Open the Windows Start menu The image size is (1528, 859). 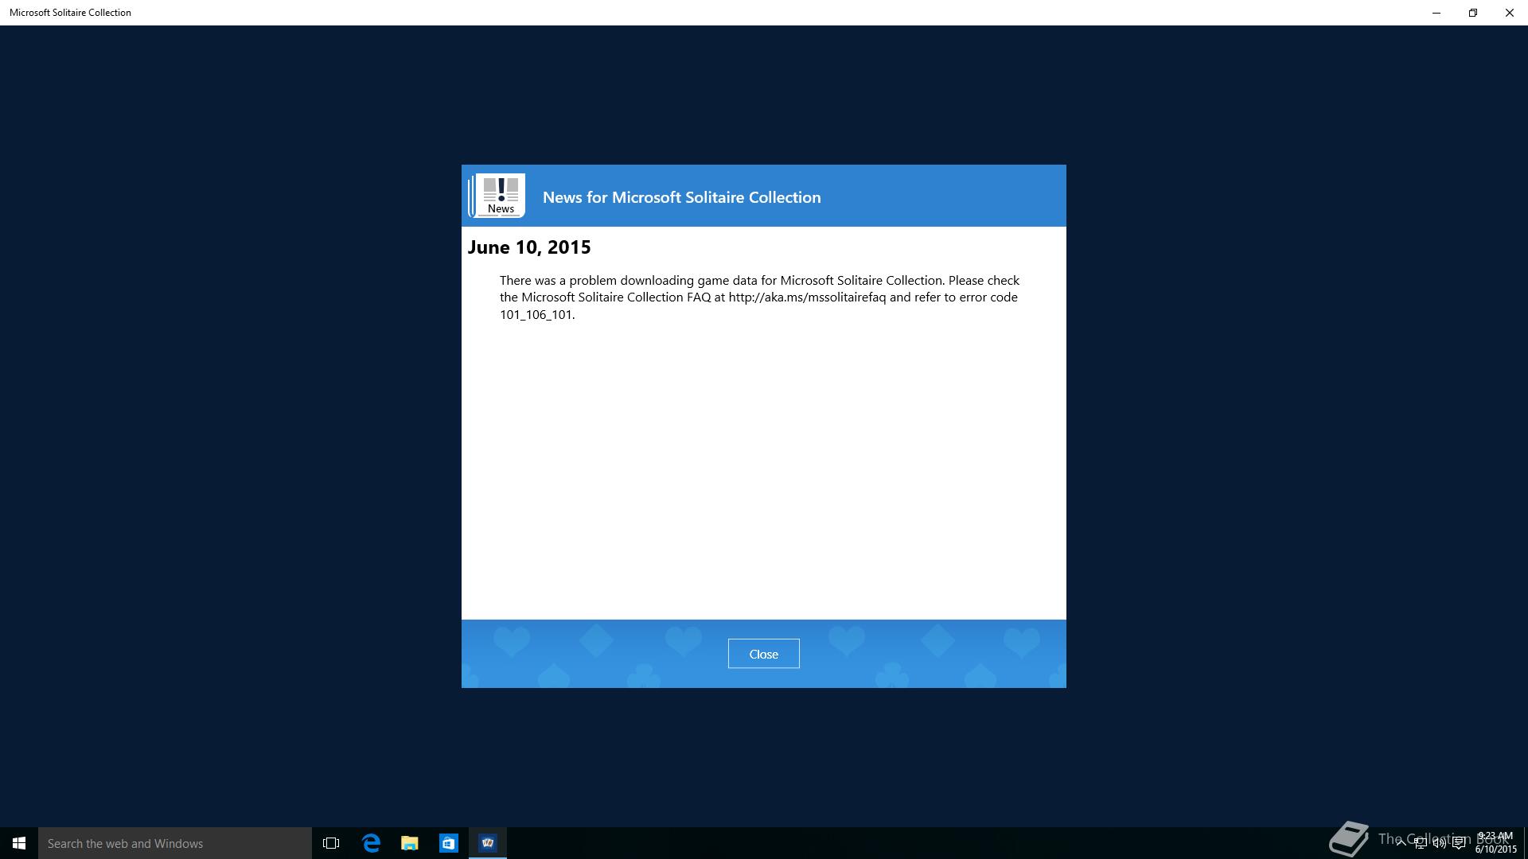click(x=19, y=843)
